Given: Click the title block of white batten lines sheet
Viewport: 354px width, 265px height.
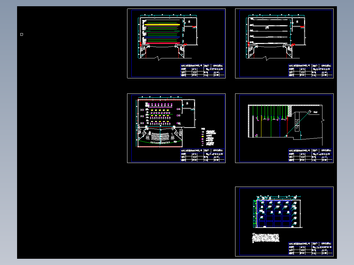Looking at the screenshot, I should pos(310,71).
